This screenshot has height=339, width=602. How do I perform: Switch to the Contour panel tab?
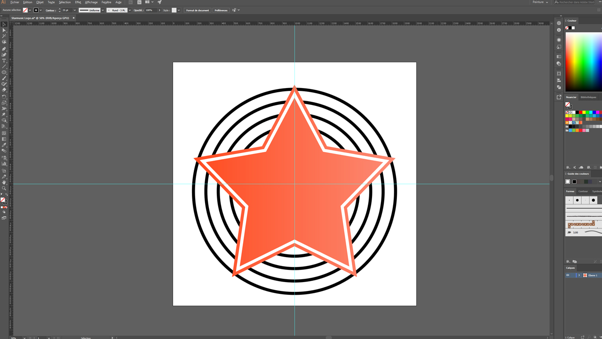[x=583, y=192]
